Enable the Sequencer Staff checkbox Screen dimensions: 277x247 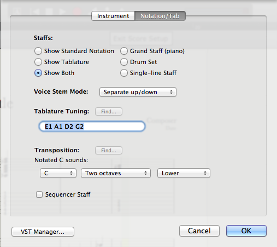click(39, 194)
